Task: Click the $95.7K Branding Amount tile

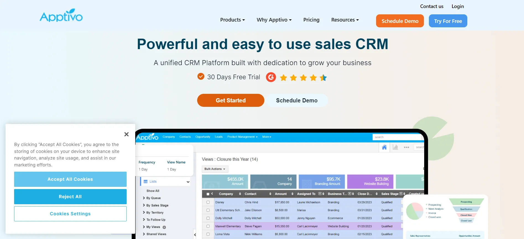Action: [x=322, y=181]
